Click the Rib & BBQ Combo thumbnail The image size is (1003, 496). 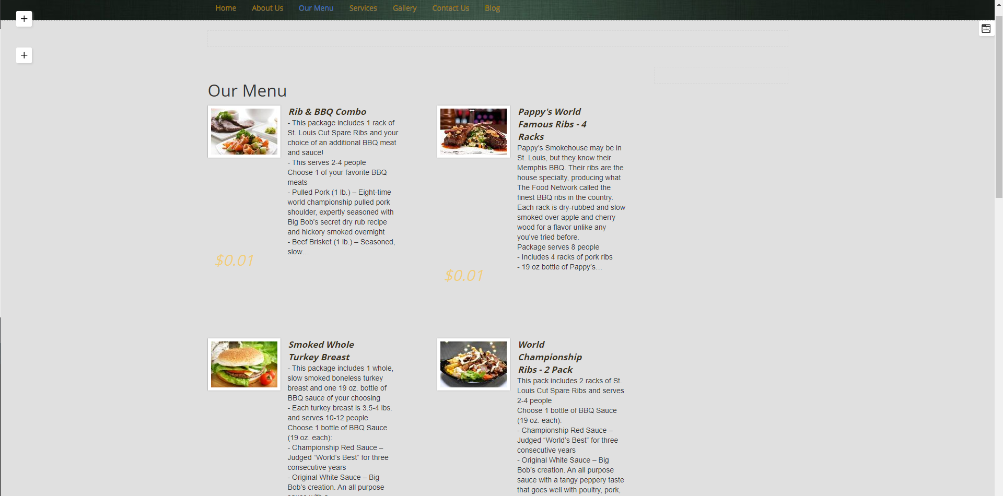tap(244, 132)
